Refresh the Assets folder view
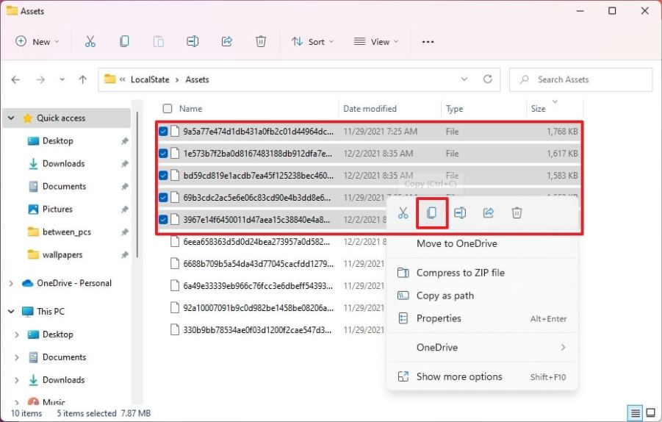The height and width of the screenshot is (422, 662). 488,79
